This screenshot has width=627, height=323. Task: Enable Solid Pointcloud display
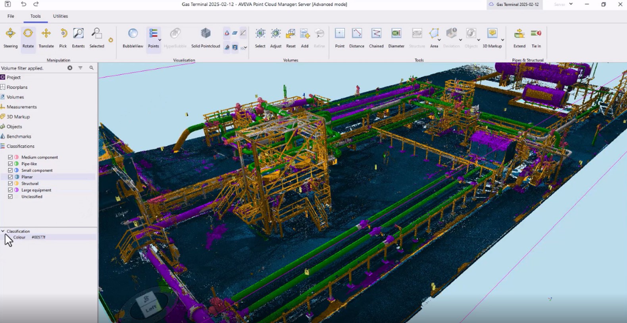pos(206,38)
